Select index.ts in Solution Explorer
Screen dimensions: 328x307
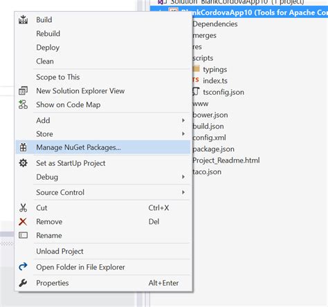(x=215, y=81)
